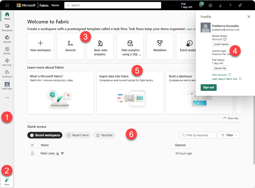
Task: Open the settings gear icon
Action: (x=210, y=5)
